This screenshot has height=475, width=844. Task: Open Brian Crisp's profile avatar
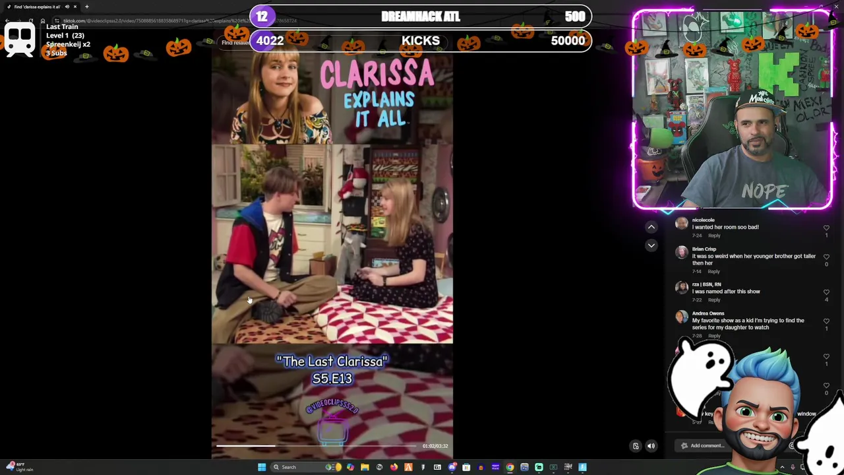[x=682, y=253]
